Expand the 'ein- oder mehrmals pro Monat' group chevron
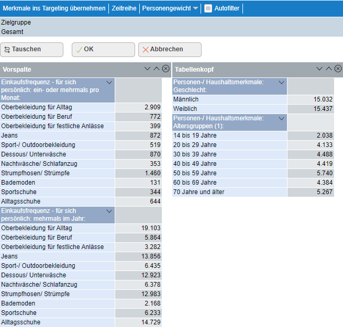343x327 pixels. 109,83
